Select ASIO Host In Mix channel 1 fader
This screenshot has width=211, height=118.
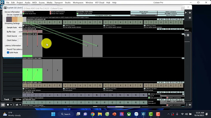(28, 46)
